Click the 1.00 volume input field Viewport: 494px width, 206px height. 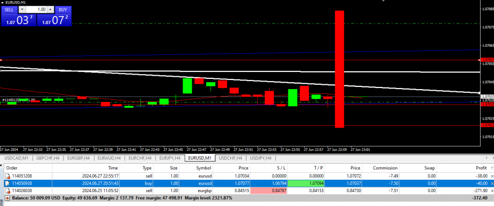click(x=36, y=10)
